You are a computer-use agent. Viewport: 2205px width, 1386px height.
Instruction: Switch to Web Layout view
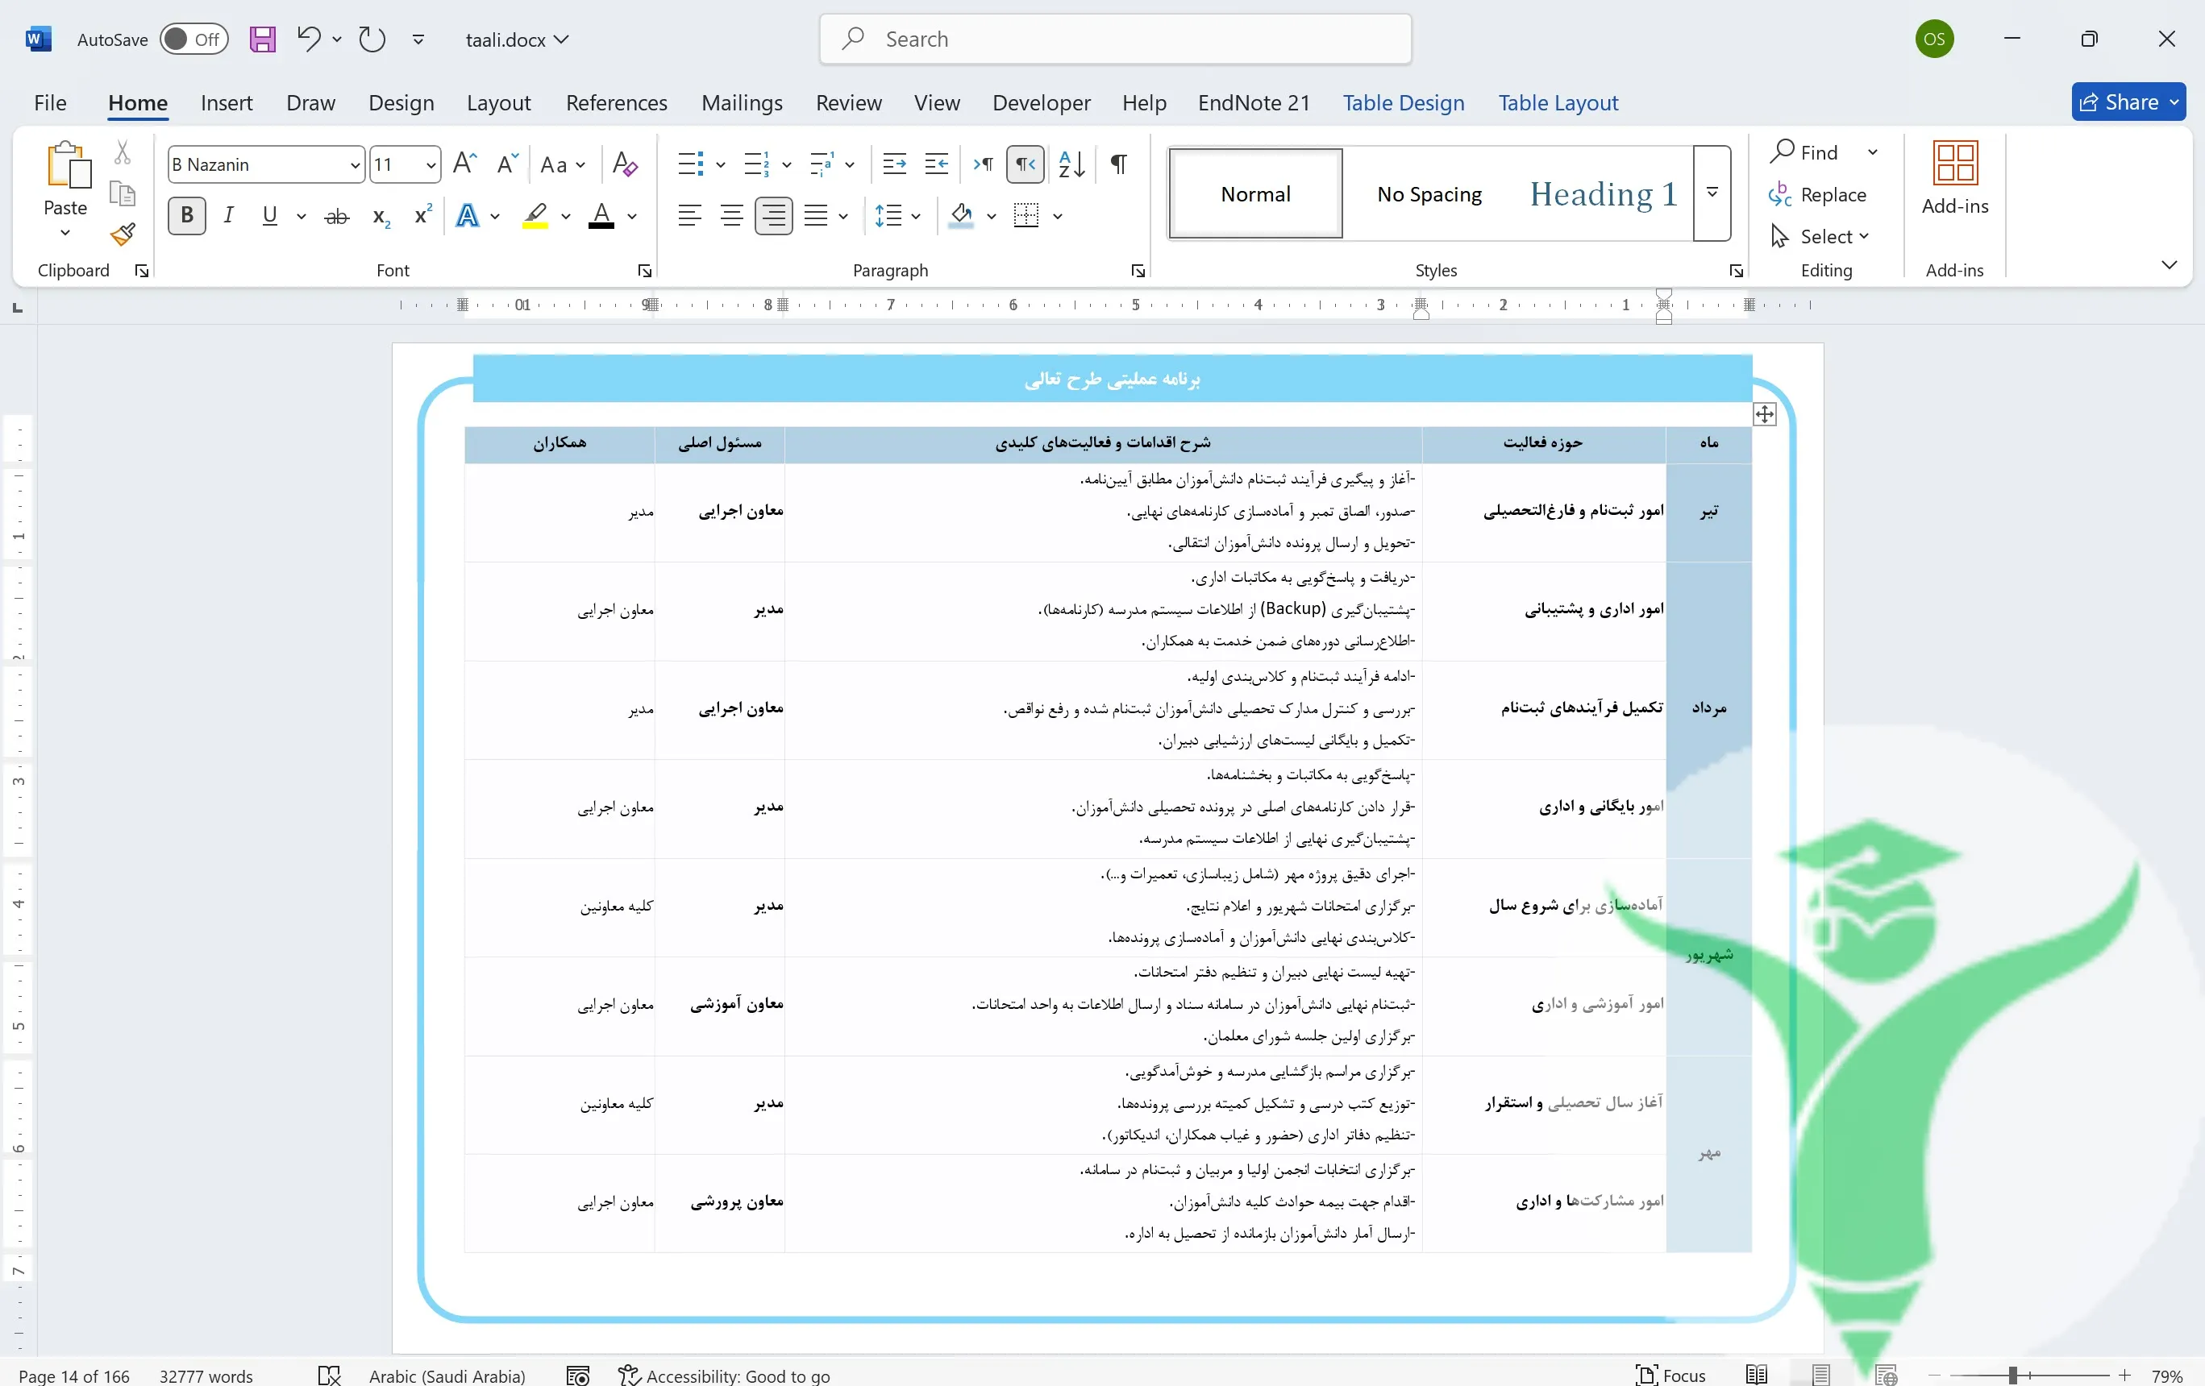tap(1886, 1375)
